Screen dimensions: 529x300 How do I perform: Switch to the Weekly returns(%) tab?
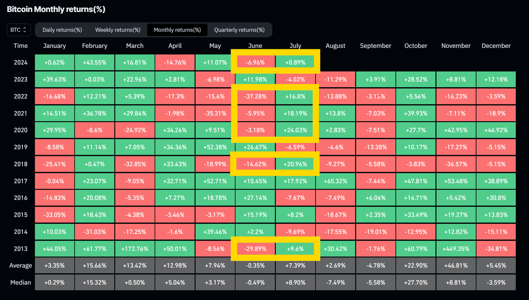[118, 30]
